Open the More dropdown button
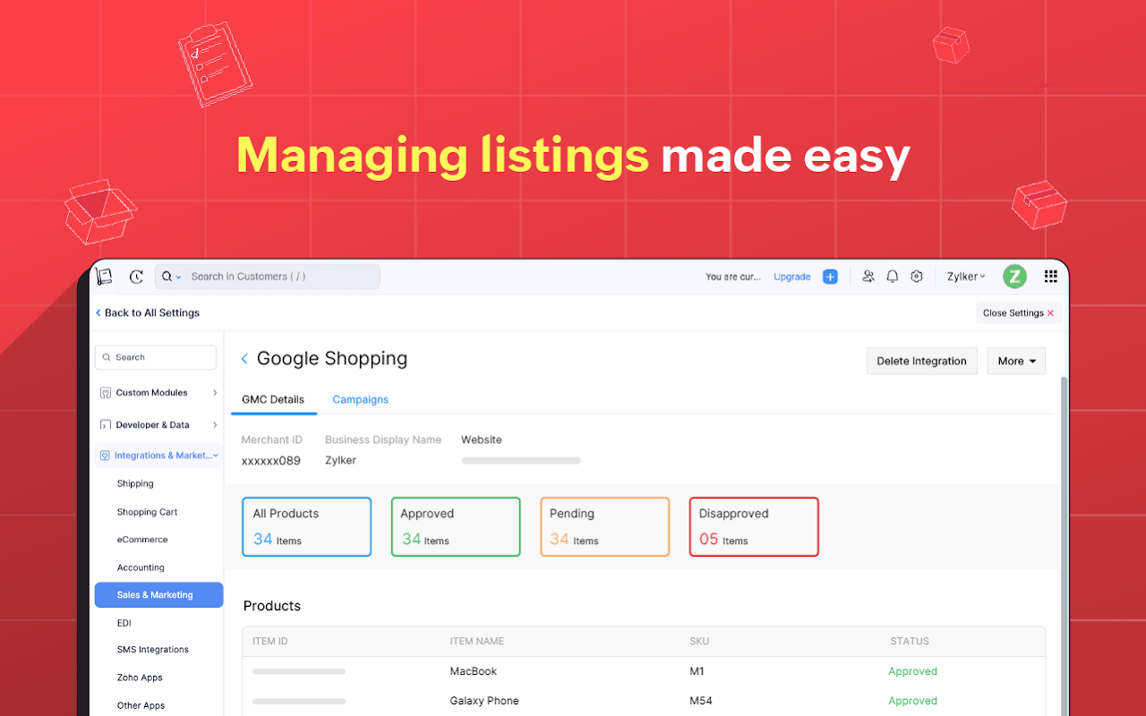 point(1016,362)
